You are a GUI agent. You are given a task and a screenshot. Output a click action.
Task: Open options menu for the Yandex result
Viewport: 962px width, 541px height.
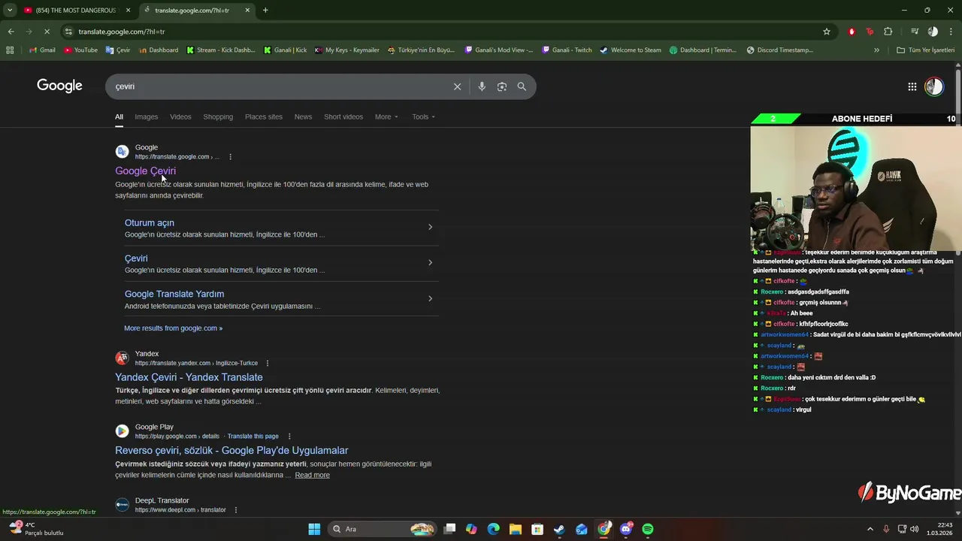tap(268, 363)
